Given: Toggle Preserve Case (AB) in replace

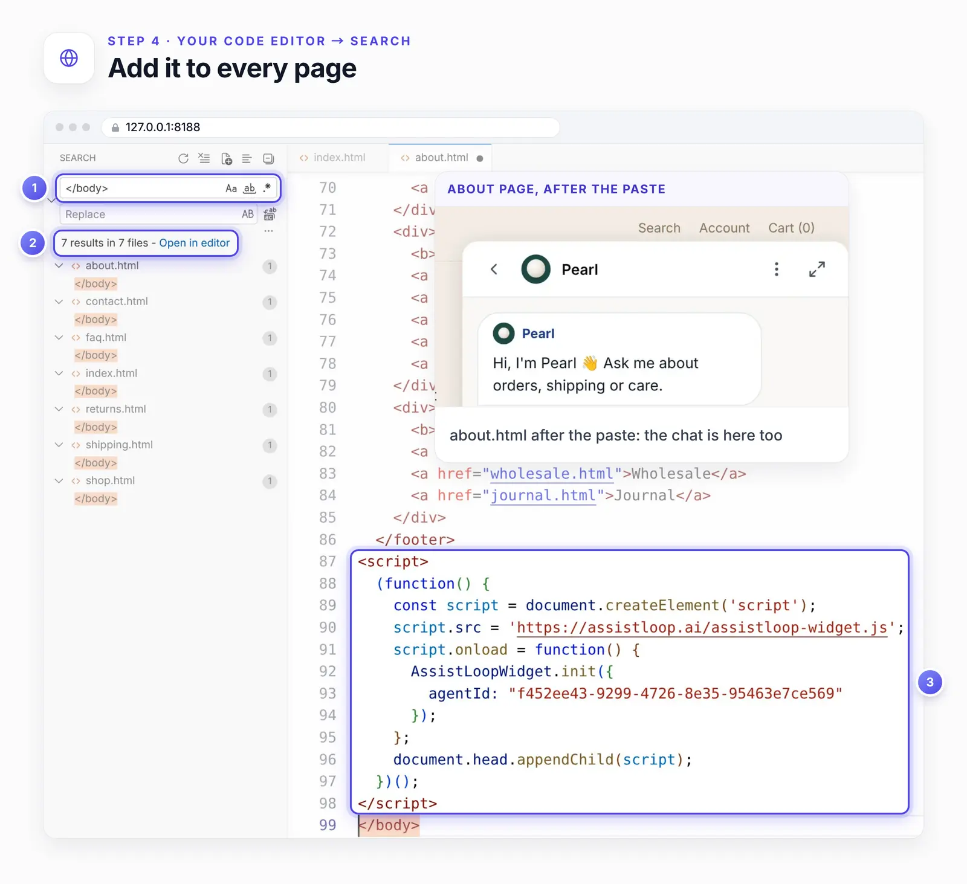Looking at the screenshot, I should [x=248, y=214].
